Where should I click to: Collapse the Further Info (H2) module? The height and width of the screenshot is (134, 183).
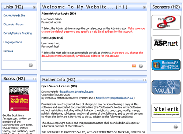[144, 80]
